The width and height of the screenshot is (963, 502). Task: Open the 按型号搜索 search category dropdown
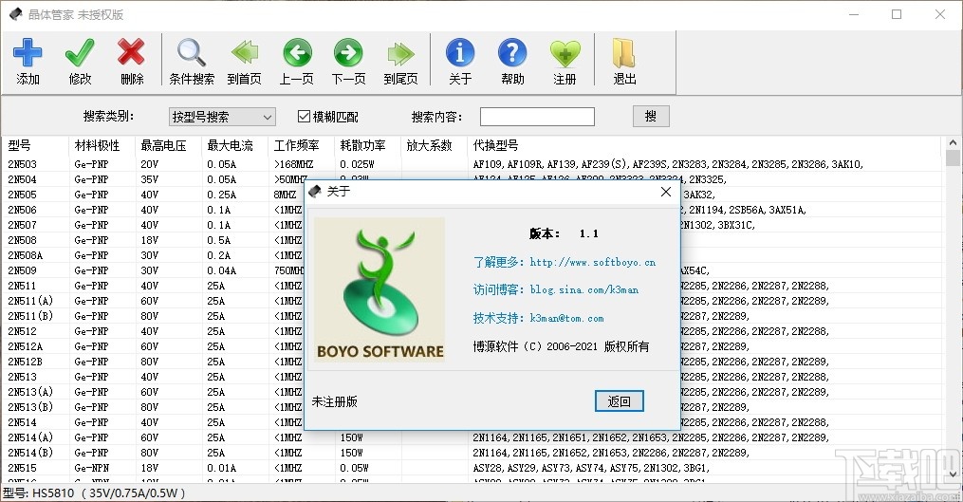[x=222, y=117]
